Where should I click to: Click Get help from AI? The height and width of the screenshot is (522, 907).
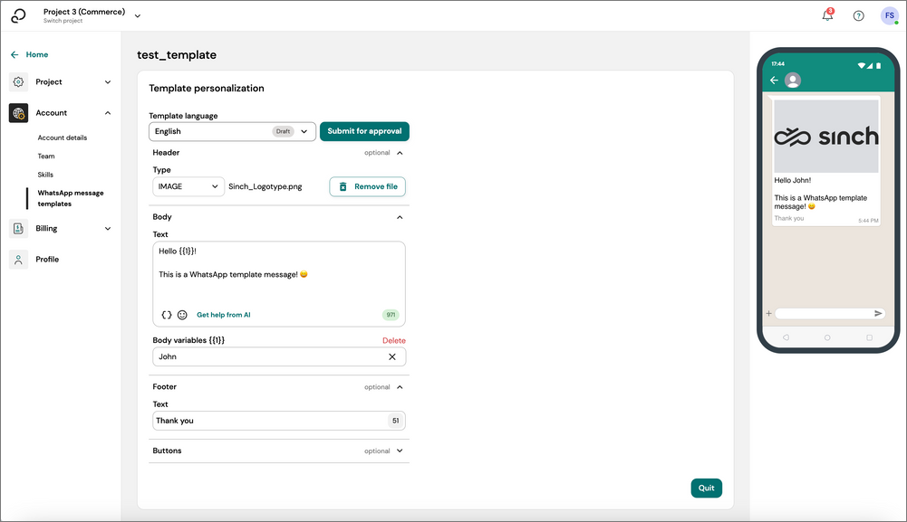point(223,314)
